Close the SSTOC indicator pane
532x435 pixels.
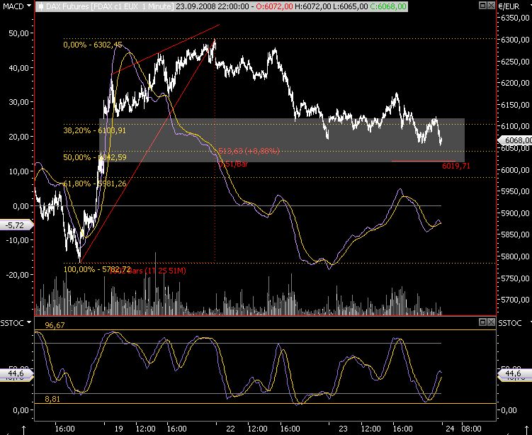click(491, 322)
